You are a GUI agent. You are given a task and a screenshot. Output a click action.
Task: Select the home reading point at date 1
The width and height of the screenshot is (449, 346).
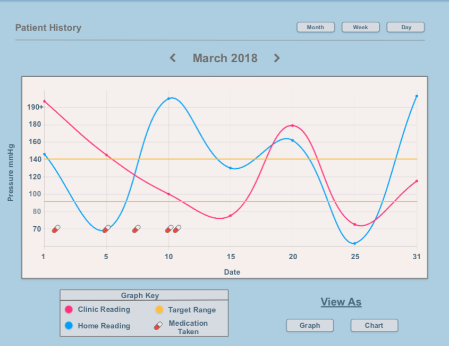pyautogui.click(x=45, y=154)
